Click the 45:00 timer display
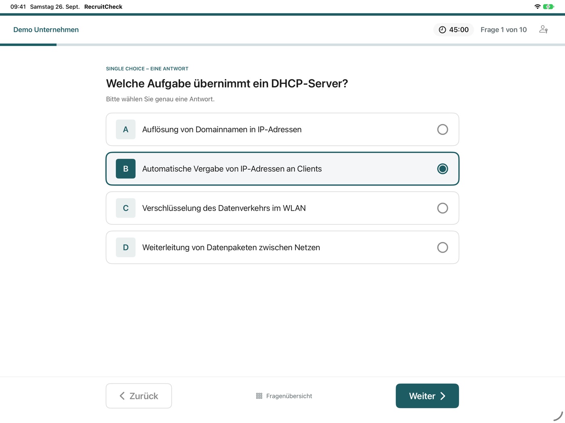This screenshot has height=423, width=565. pyautogui.click(x=454, y=30)
